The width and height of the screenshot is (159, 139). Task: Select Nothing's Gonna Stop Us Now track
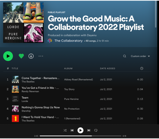pos(41,107)
